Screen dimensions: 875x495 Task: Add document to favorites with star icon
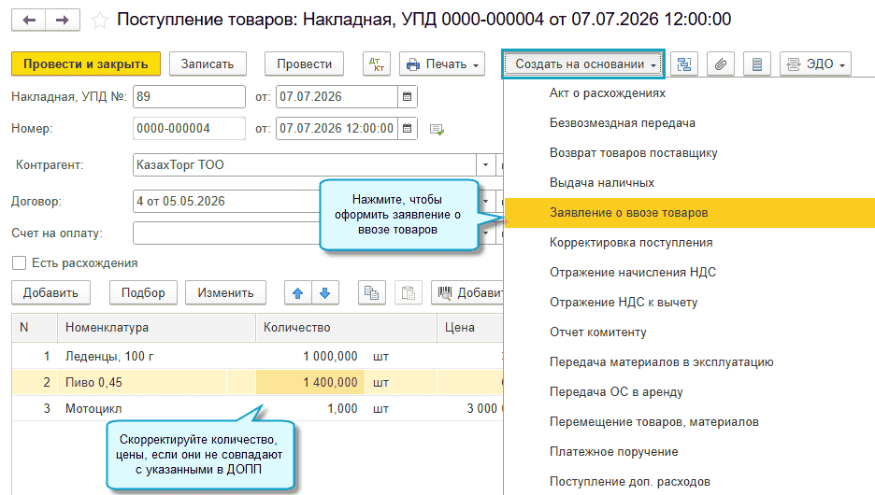tap(100, 21)
